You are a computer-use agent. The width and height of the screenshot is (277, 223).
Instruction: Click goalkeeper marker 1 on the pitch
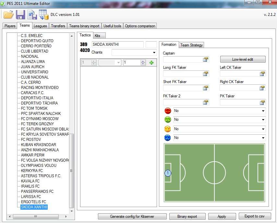click(x=168, y=173)
